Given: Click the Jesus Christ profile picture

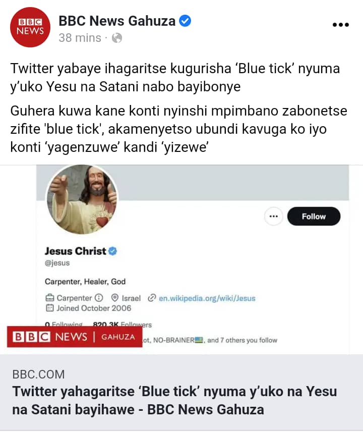Looking at the screenshot, I should pyautogui.click(x=82, y=199).
